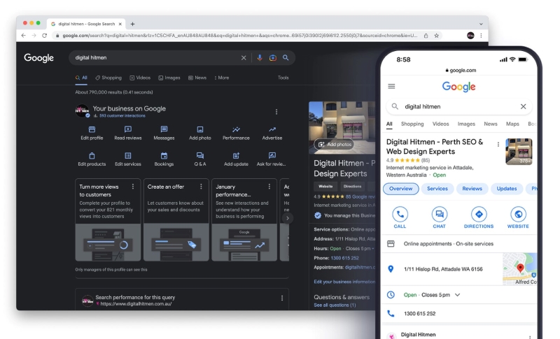
Task: Select desktop Videos search tab
Action: [140, 78]
